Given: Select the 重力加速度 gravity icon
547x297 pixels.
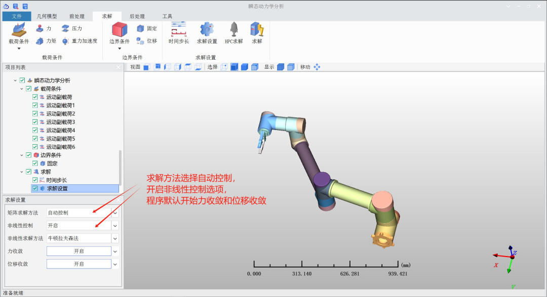Looking at the screenshot, I should tap(65, 41).
